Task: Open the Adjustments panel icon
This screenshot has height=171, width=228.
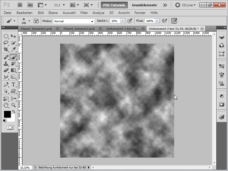Action: (x=222, y=96)
